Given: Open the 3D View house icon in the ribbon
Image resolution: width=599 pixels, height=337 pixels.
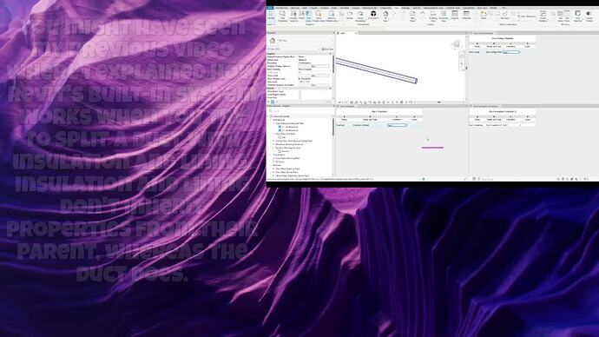Looking at the screenshot, I should 385,16.
